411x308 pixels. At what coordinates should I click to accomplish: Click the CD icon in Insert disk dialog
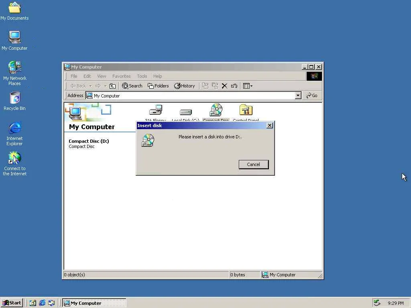[x=148, y=140]
